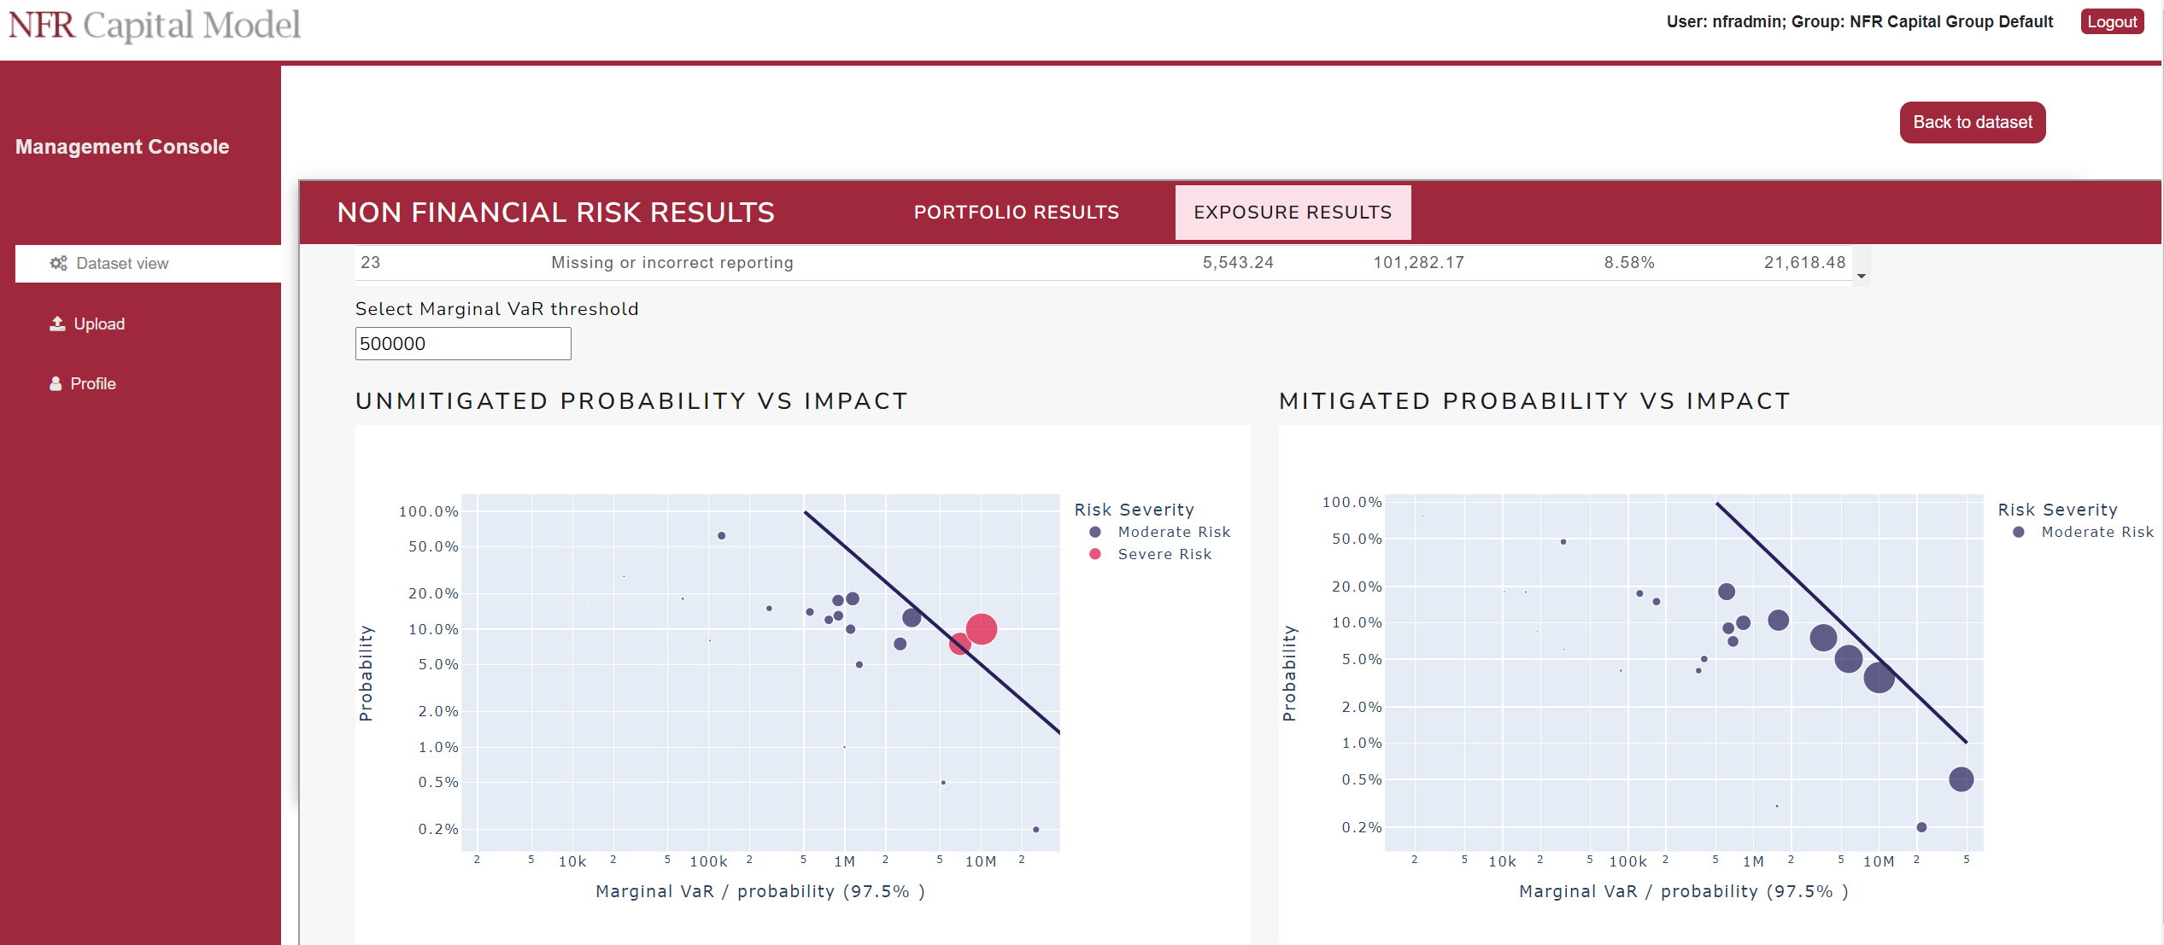Click Management Console heading in sidebar
Image resolution: width=2164 pixels, height=945 pixels.
coord(122,147)
